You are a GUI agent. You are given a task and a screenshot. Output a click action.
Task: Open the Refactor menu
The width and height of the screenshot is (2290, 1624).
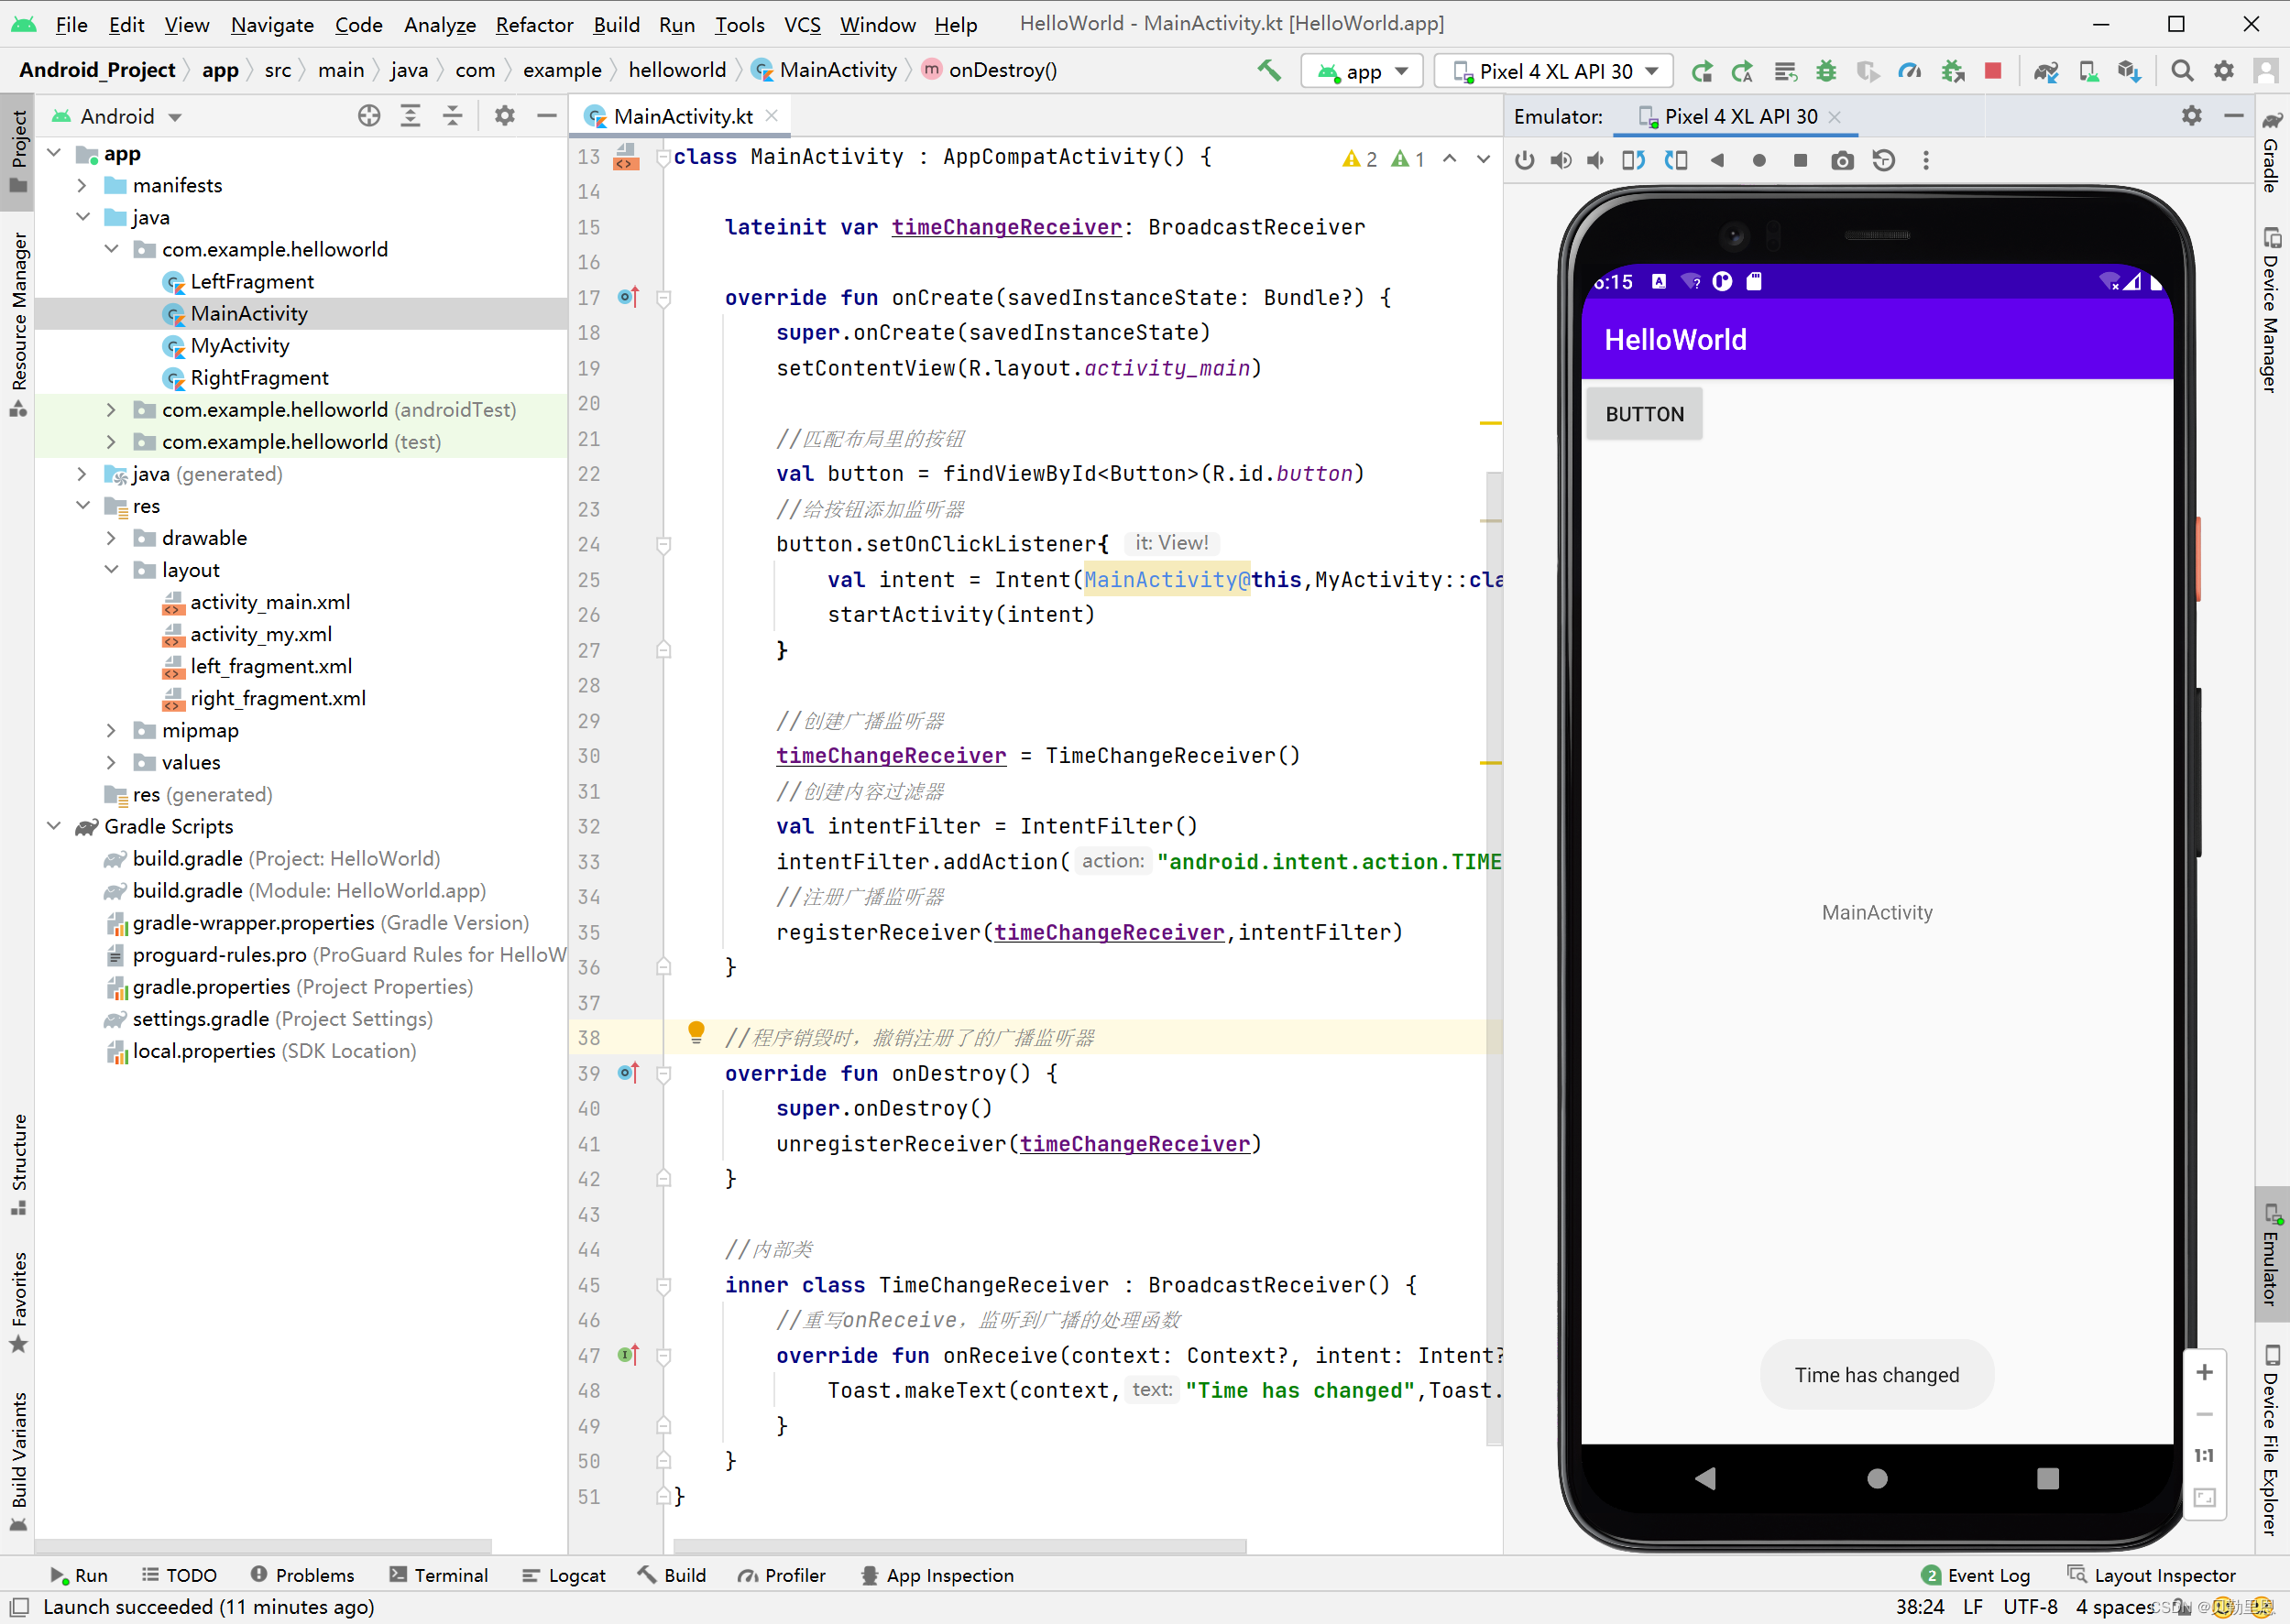pyautogui.click(x=533, y=24)
